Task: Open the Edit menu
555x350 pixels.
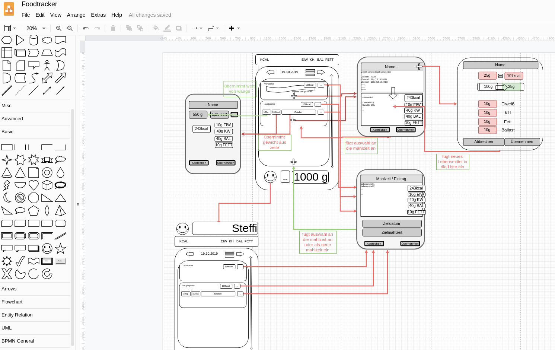Action: (40, 15)
